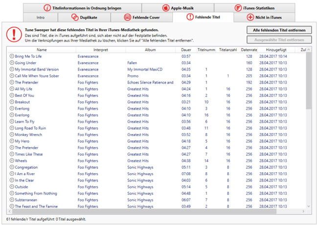Click the missing icon beside Going Under

(12, 63)
